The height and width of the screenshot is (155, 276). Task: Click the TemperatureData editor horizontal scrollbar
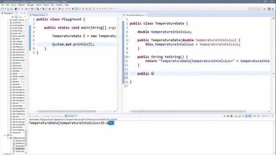(x=189, y=111)
